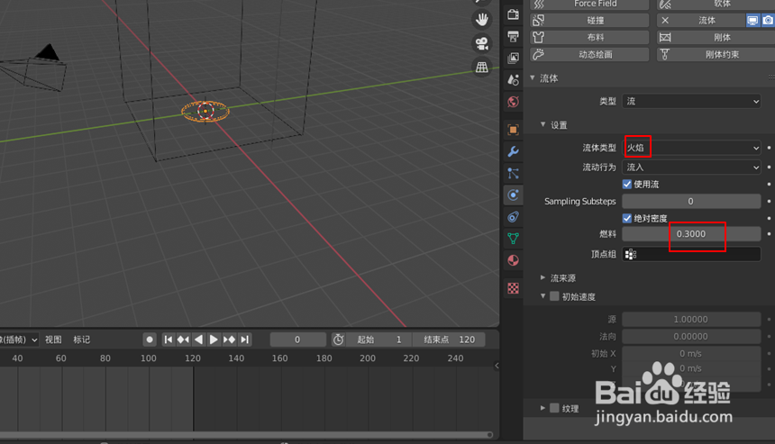Collapse the 设置 subpanel
The image size is (775, 444).
[x=542, y=124]
